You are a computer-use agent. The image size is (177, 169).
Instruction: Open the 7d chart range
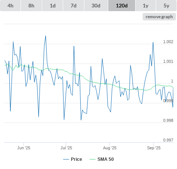[x=74, y=6]
